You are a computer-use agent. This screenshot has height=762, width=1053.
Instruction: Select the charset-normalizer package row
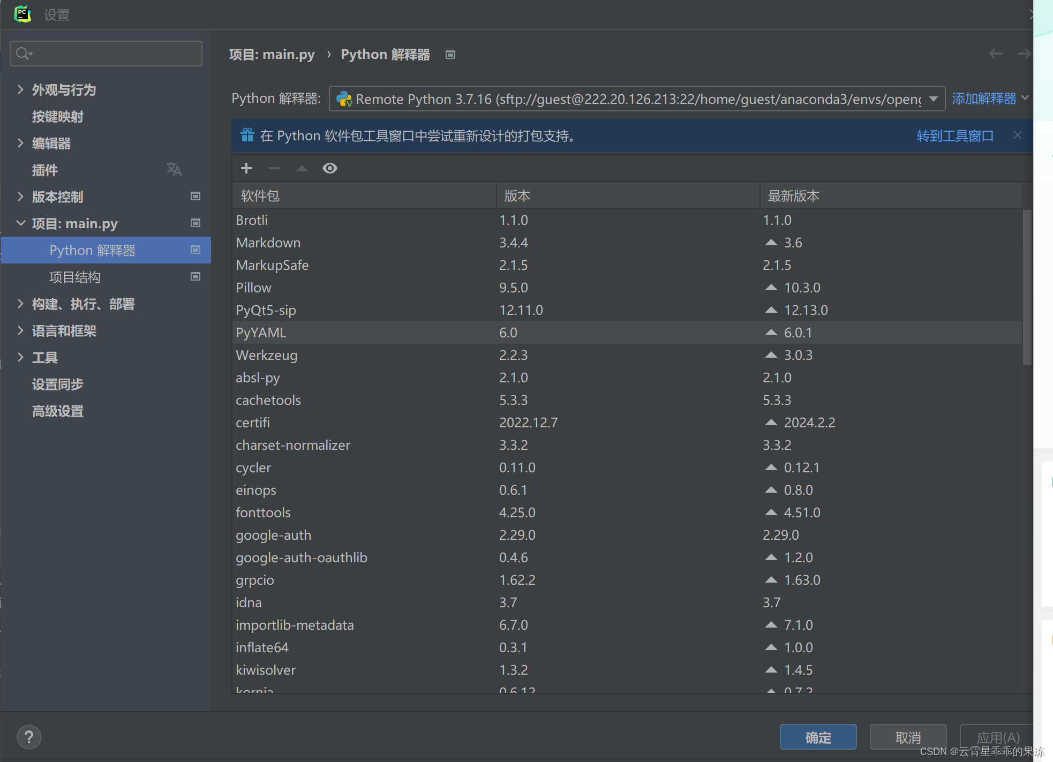click(627, 445)
